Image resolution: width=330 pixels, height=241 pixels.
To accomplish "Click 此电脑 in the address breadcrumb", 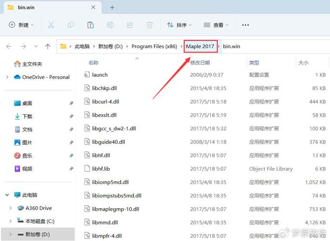I will point(82,46).
